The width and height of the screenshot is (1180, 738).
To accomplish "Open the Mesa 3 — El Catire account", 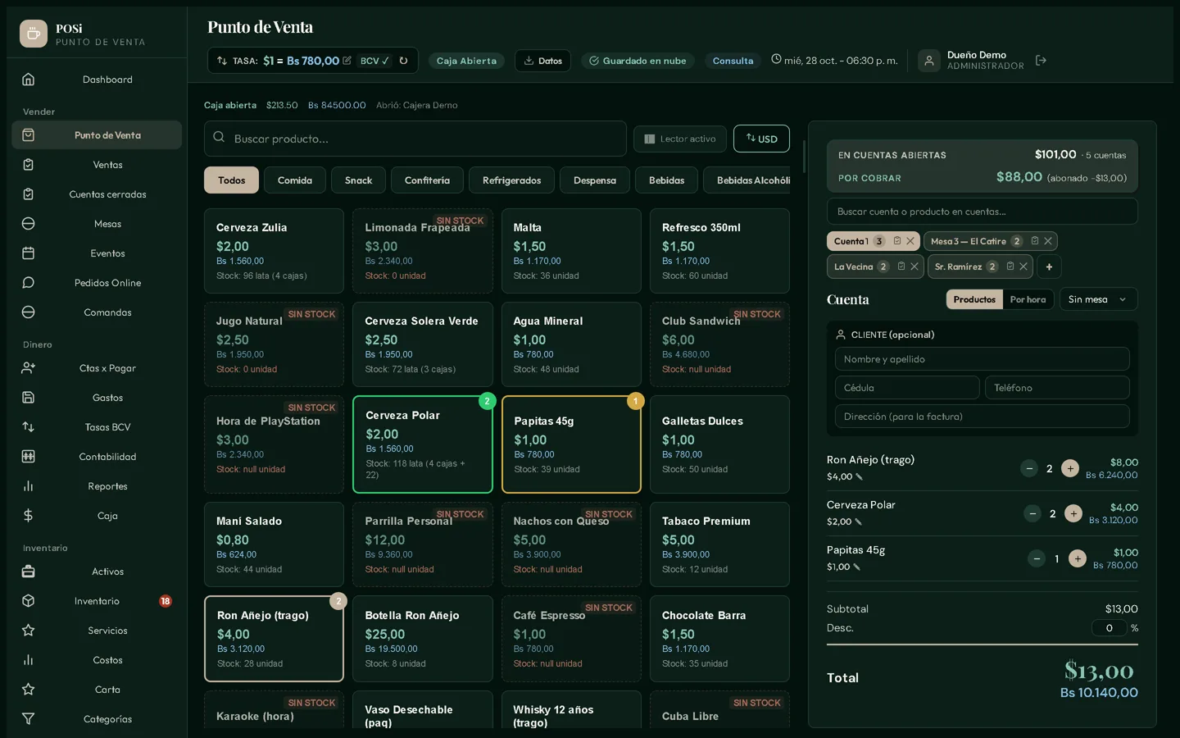I will (968, 241).
